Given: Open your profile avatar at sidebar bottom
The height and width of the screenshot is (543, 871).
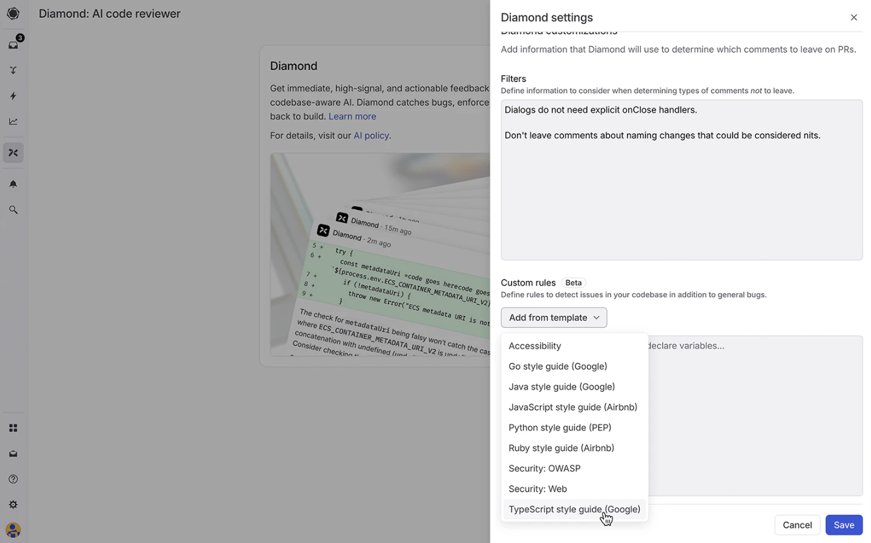Looking at the screenshot, I should (x=13, y=530).
